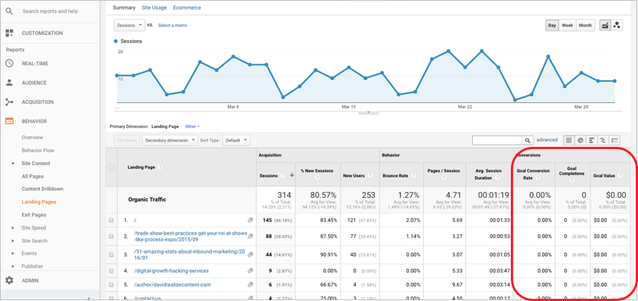Click the Real-Time clock icon

coord(10,64)
